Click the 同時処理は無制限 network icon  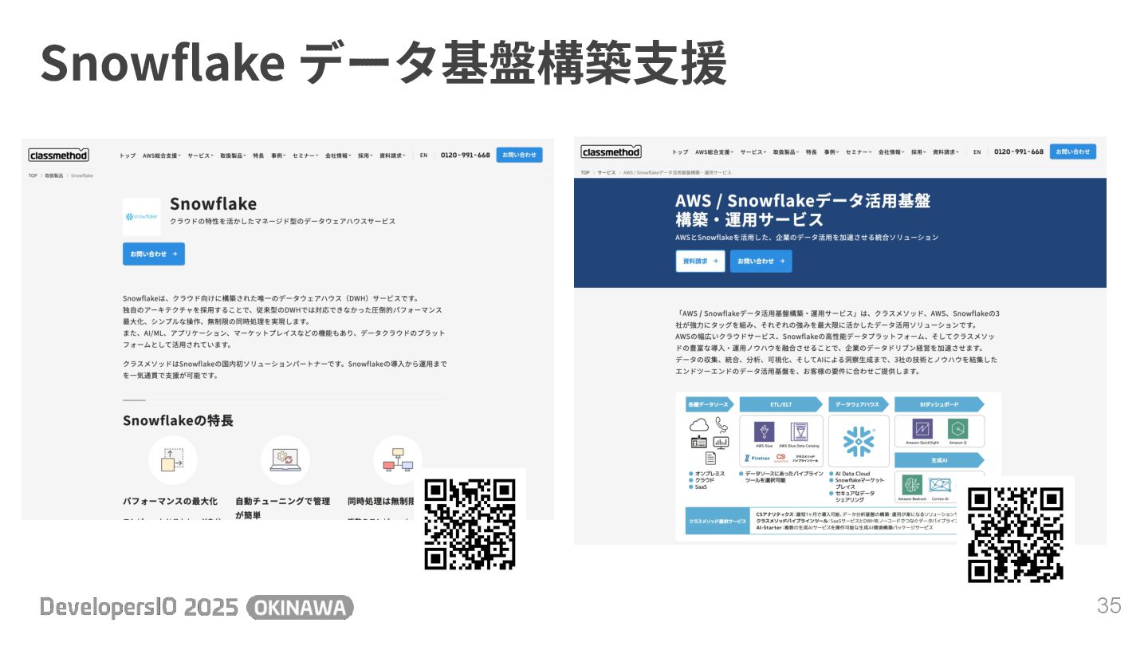[x=398, y=460]
